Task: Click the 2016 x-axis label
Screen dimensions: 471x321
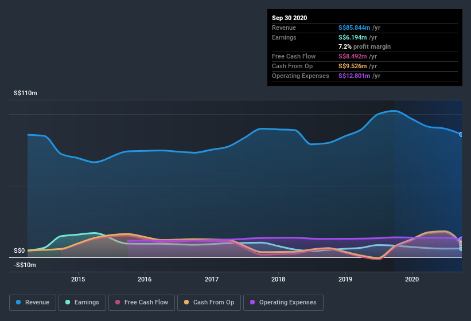Action: (x=145, y=279)
